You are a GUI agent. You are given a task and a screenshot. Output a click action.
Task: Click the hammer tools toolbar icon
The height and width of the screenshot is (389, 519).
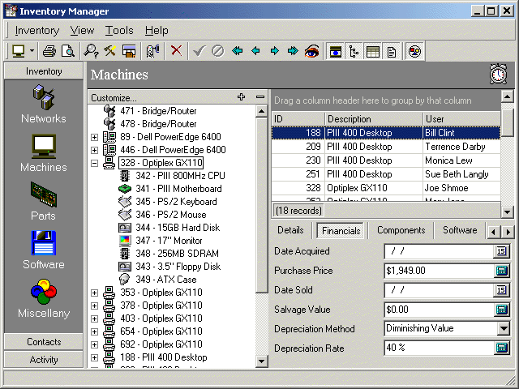pyautogui.click(x=110, y=51)
